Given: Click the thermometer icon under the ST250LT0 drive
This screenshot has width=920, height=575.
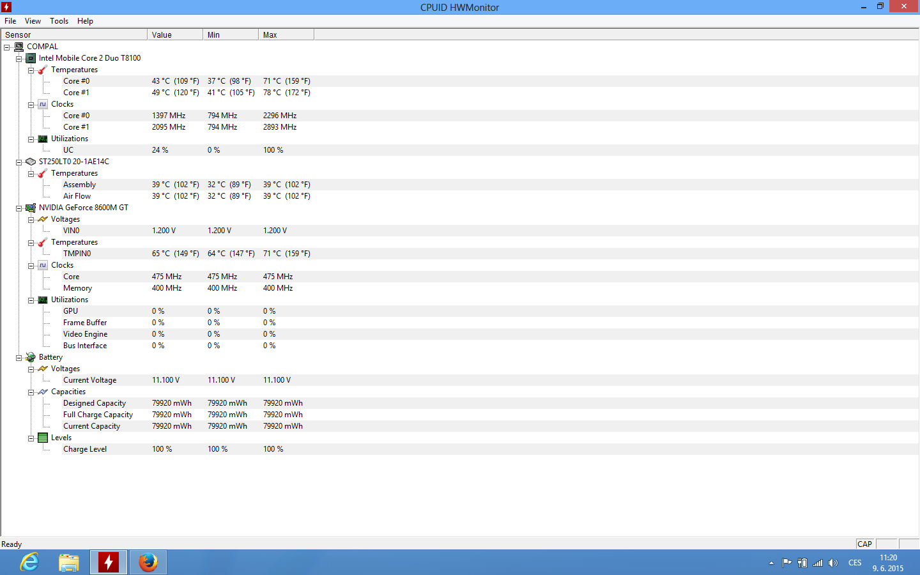Looking at the screenshot, I should (x=43, y=173).
